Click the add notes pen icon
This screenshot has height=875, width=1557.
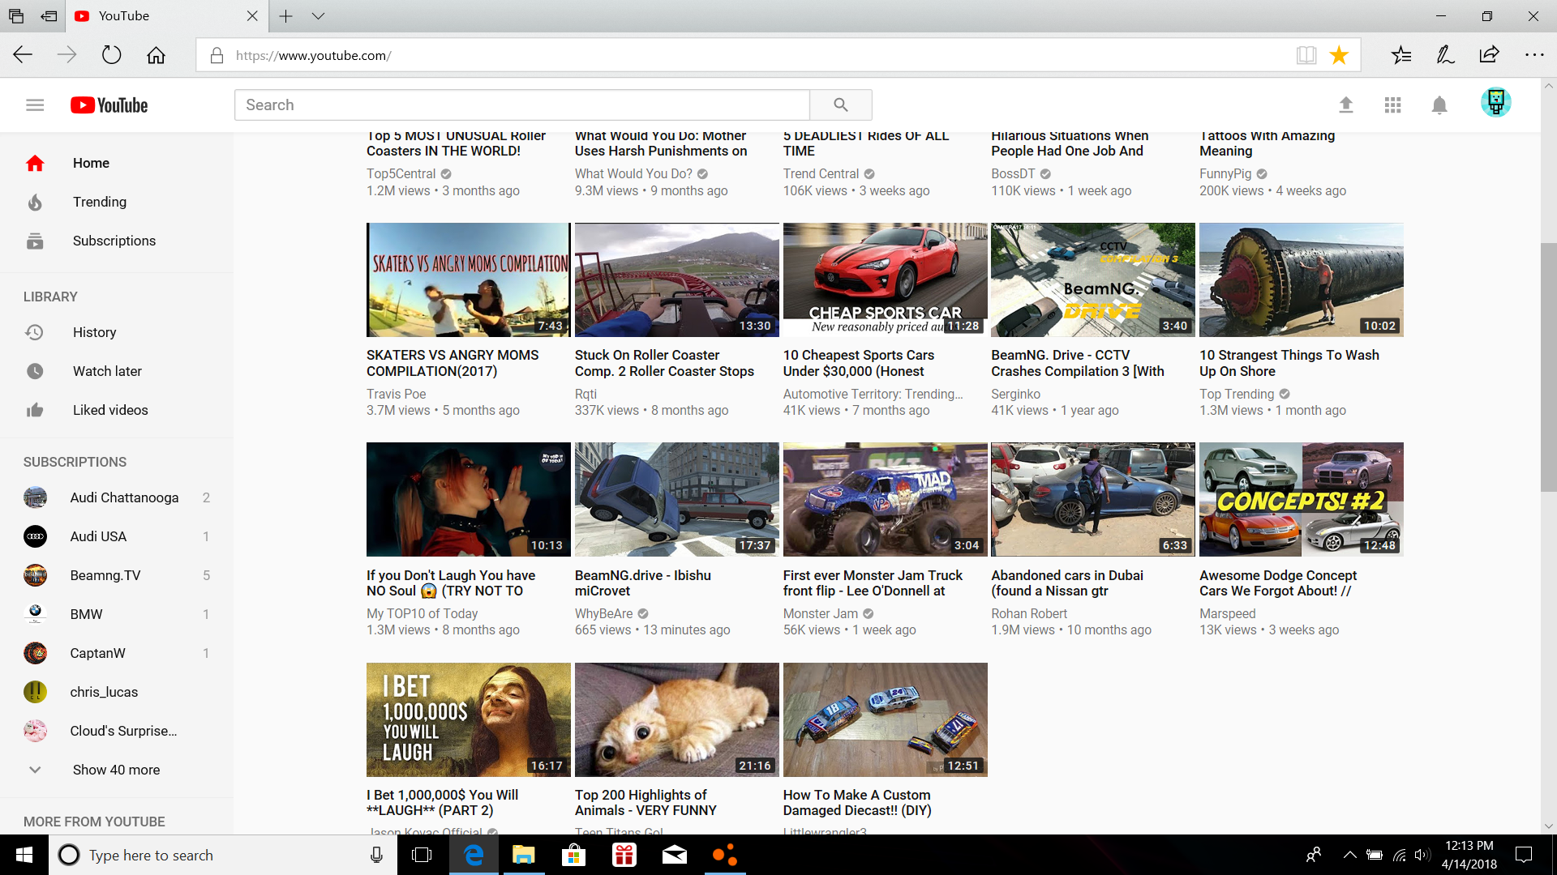[1445, 55]
